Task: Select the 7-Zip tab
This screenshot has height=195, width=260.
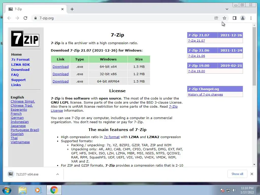Action: 36,9
